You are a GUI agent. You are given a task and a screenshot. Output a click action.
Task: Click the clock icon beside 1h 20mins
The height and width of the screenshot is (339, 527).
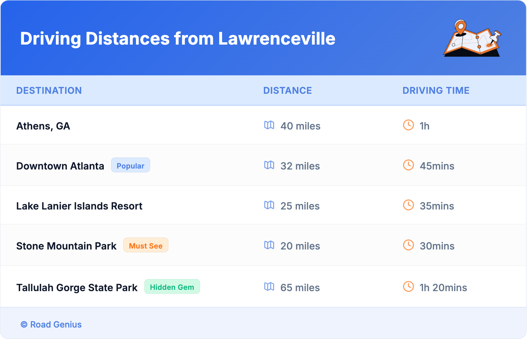408,287
